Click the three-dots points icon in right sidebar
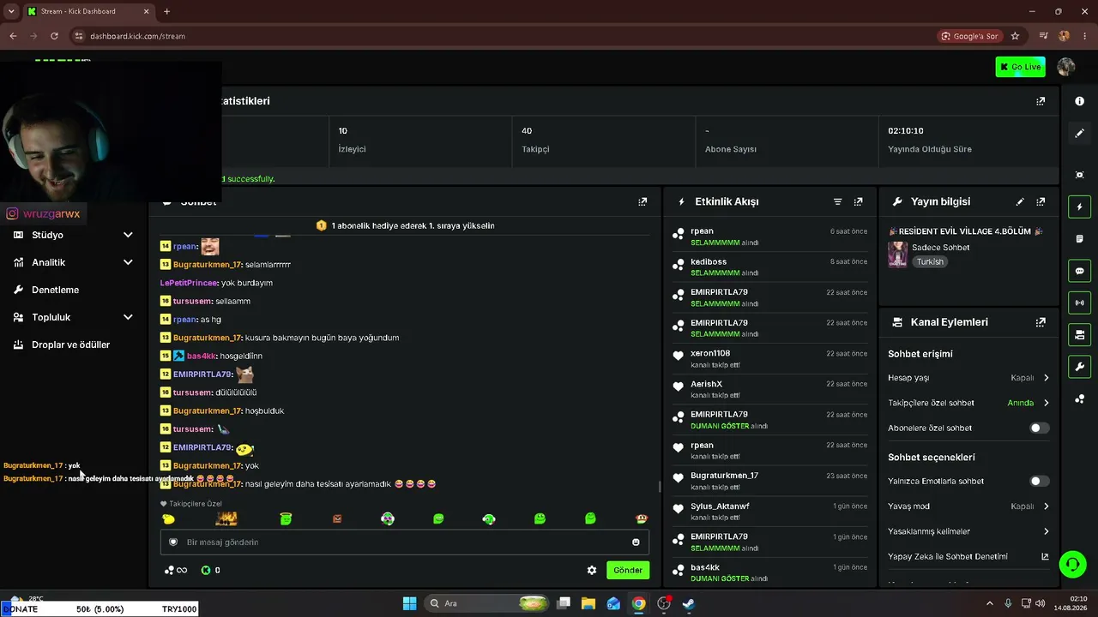 pyautogui.click(x=1079, y=399)
